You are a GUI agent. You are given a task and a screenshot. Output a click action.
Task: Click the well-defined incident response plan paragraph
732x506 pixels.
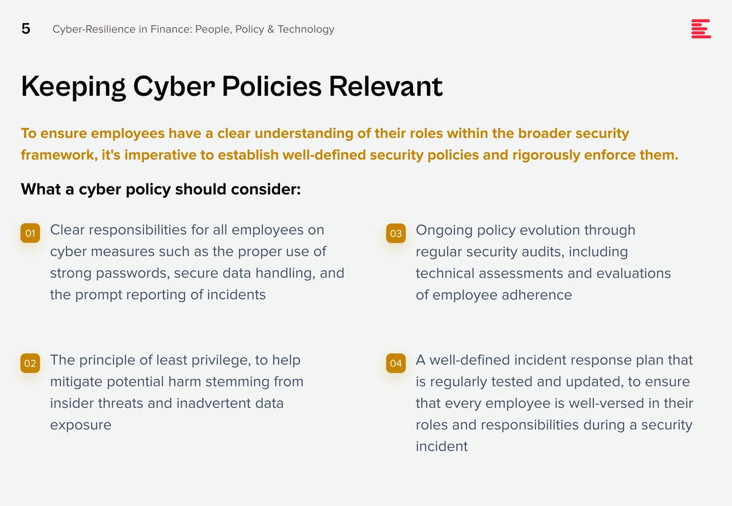tap(554, 403)
